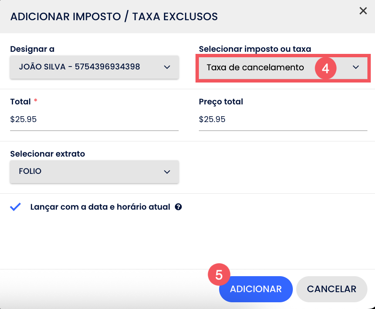Click the help question mark icon
The image size is (375, 309).
point(178,207)
